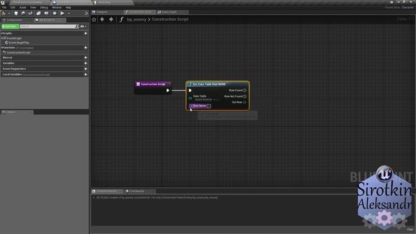Click the graph navigate forward arrow
Viewport: 416px width, 234px height.
point(111,19)
